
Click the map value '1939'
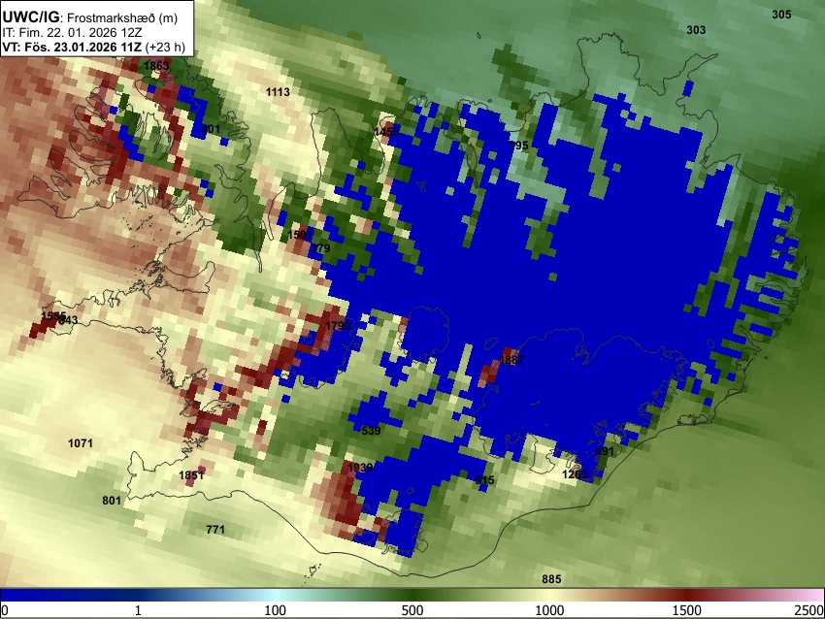(x=360, y=468)
